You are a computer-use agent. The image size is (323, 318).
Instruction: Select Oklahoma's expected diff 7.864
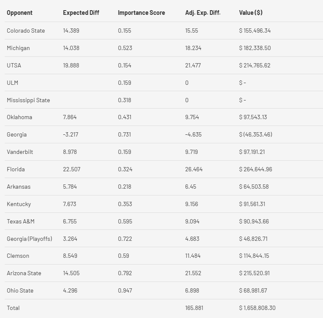pos(70,117)
